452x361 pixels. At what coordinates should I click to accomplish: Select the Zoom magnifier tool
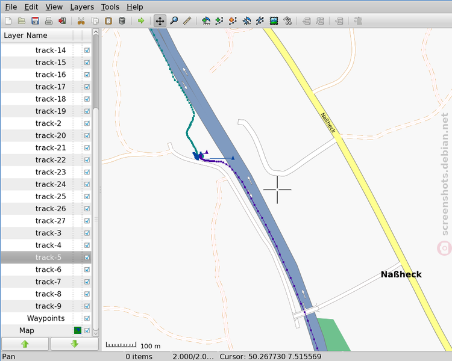coord(174,20)
